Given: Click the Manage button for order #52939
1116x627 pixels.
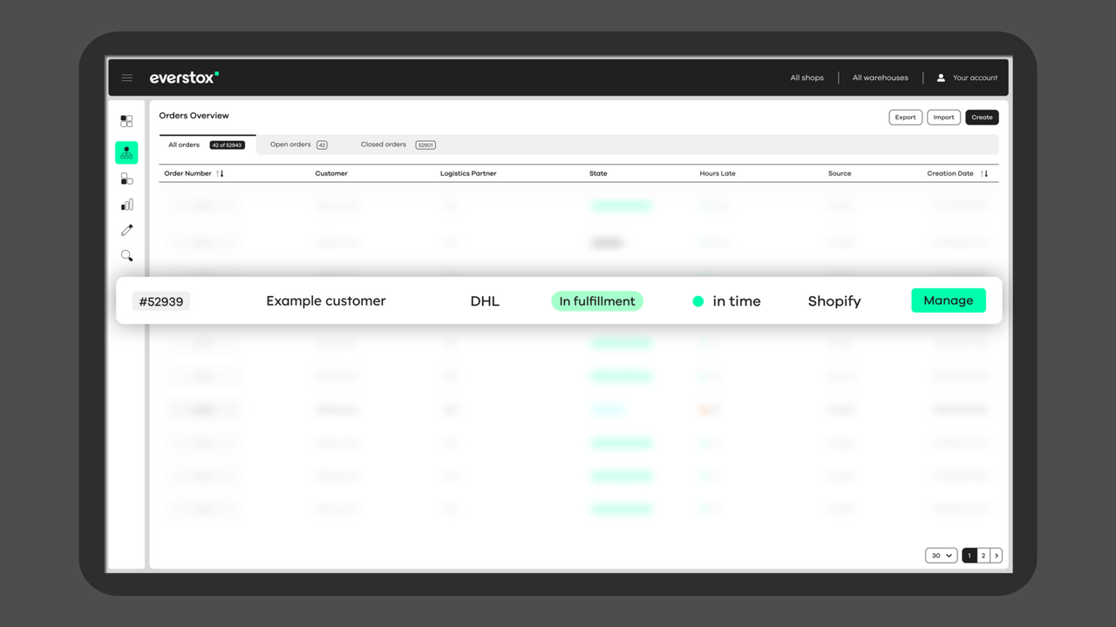Looking at the screenshot, I should click(x=949, y=300).
